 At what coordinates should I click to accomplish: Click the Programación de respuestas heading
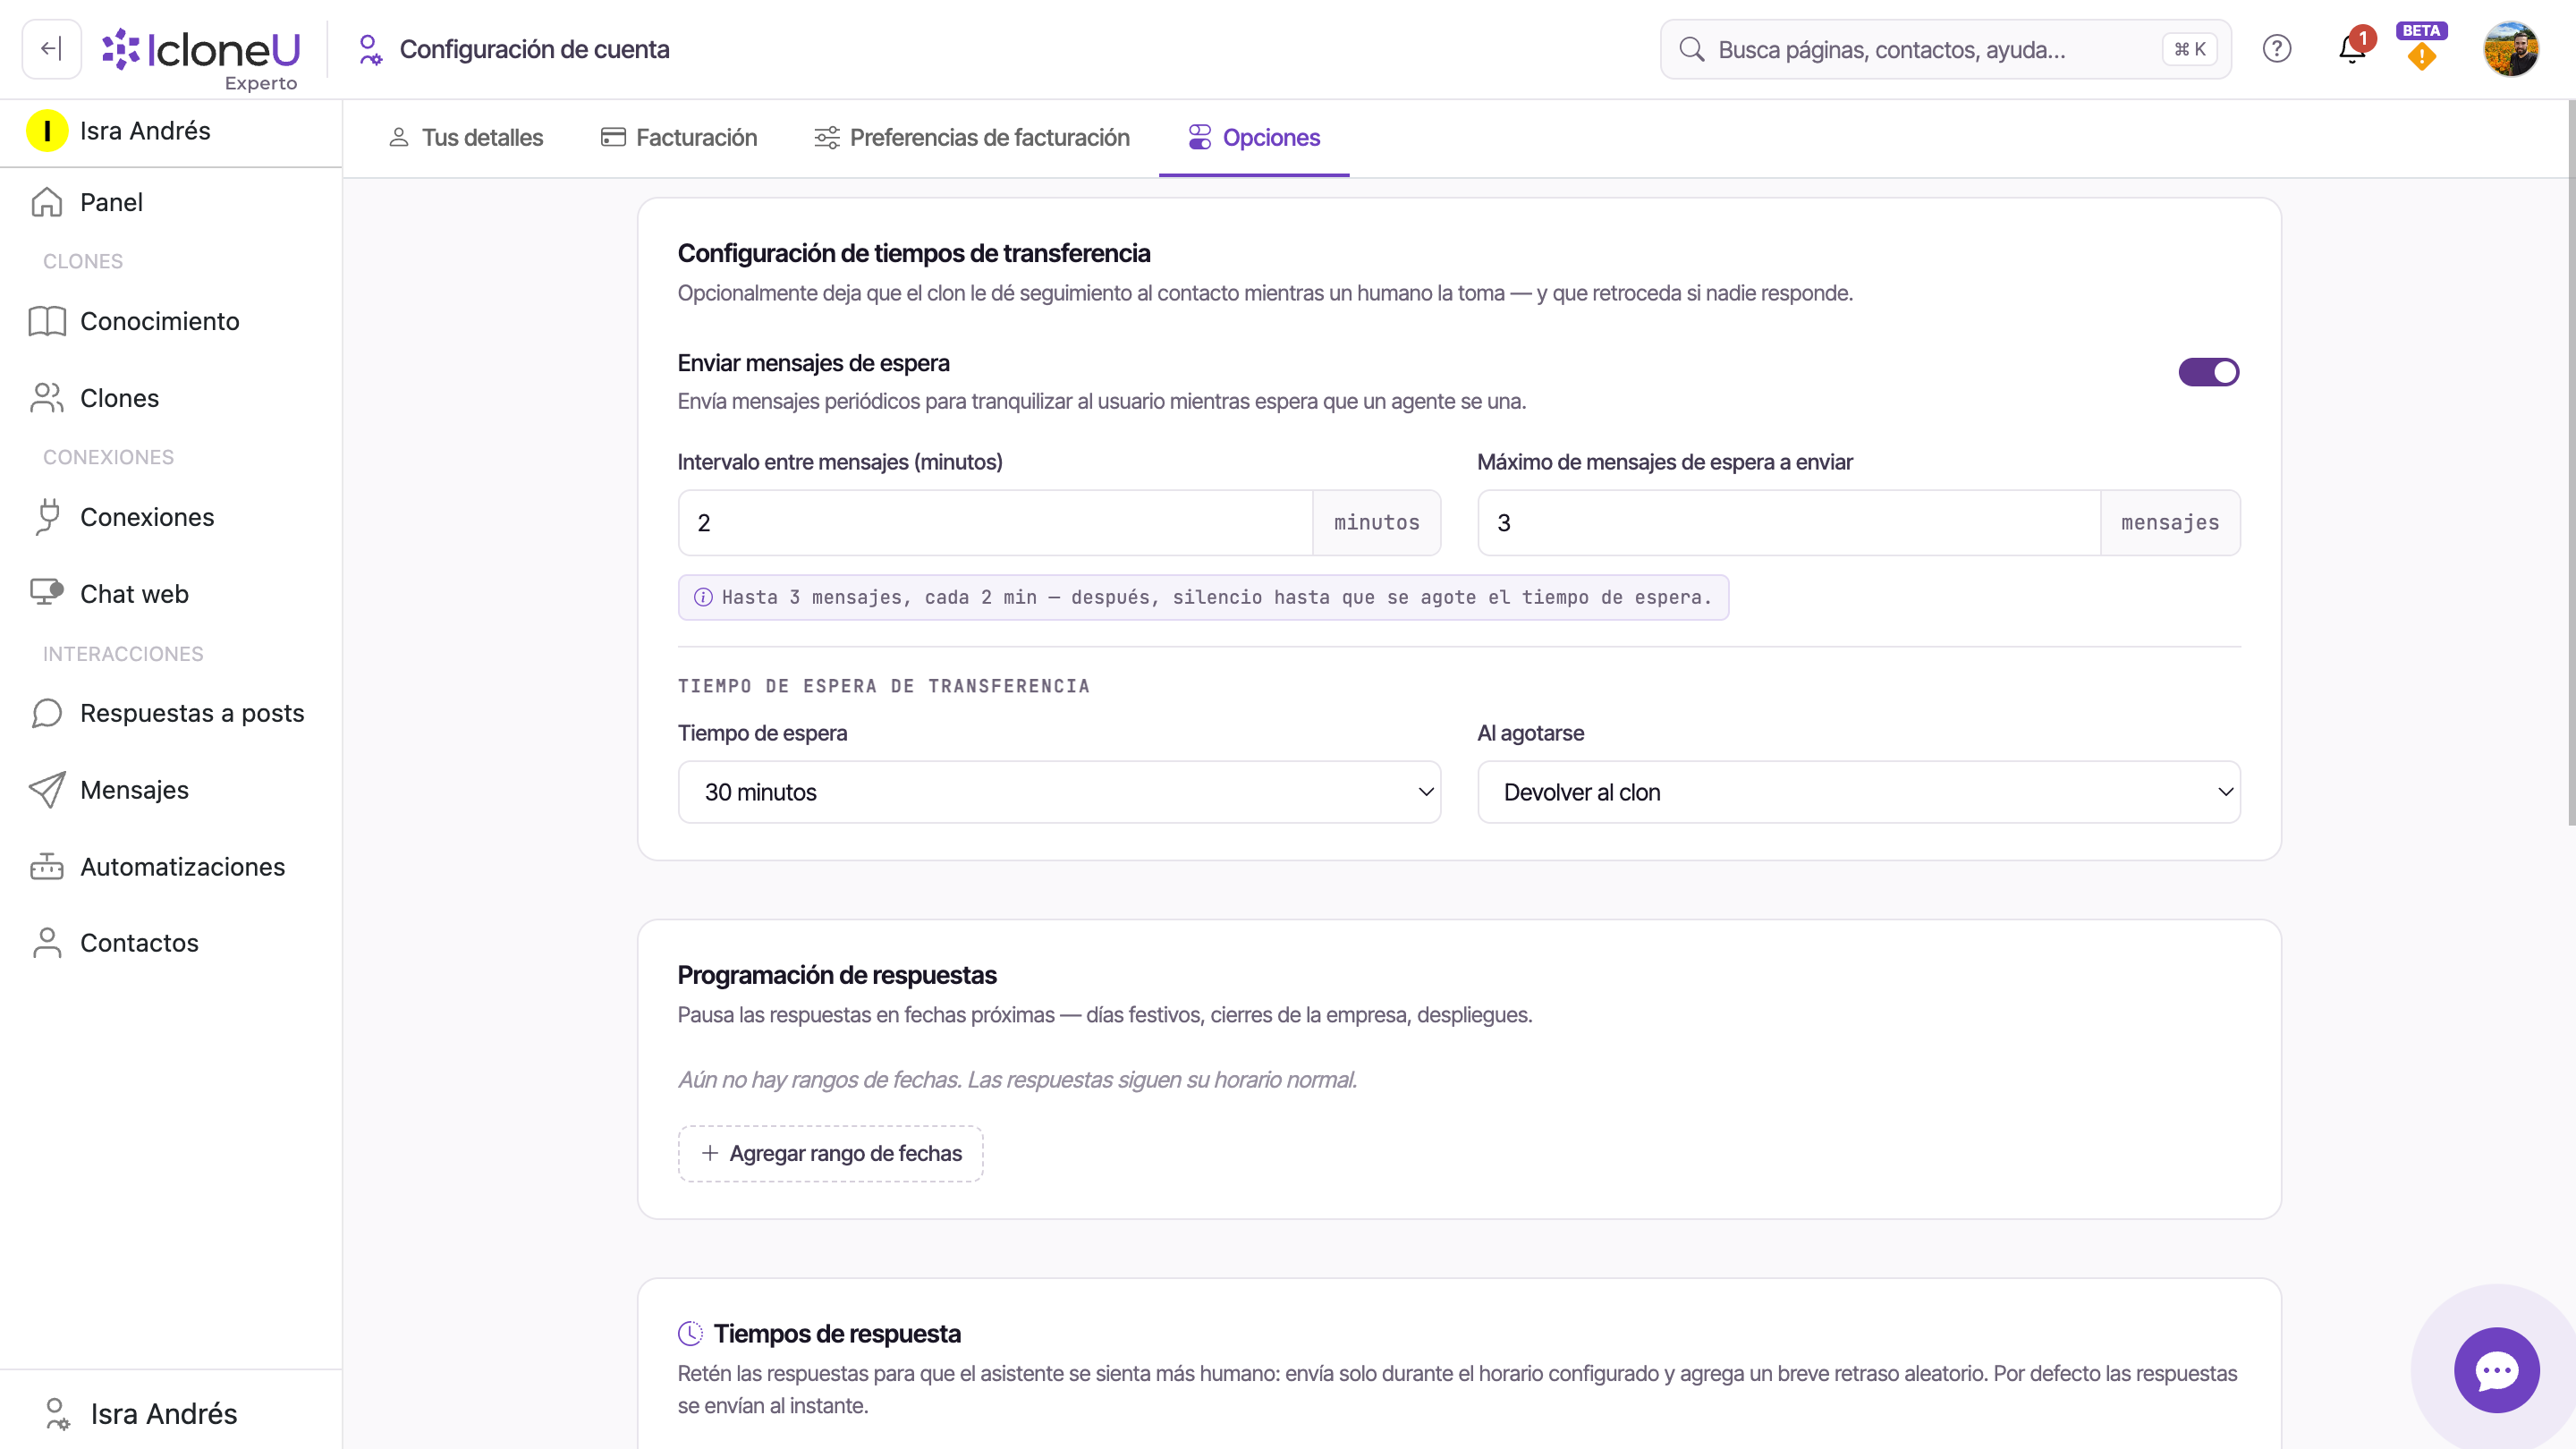[x=837, y=975]
